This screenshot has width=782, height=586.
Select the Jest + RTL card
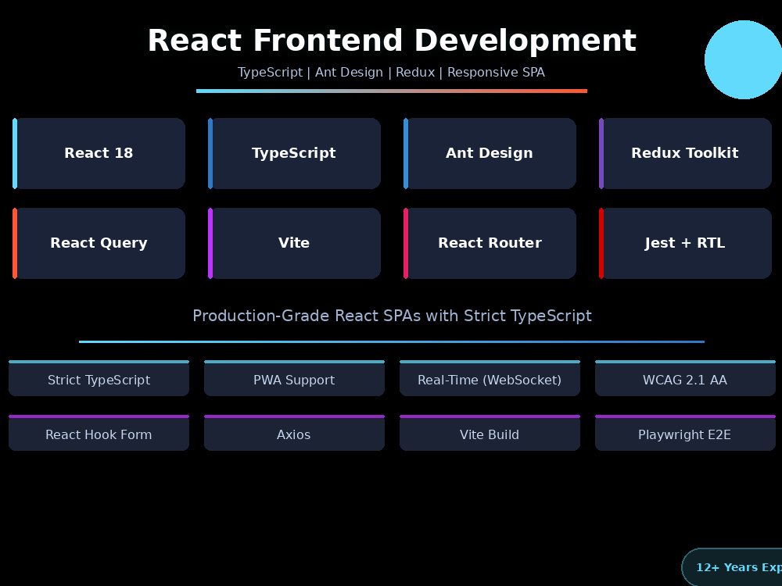coord(685,243)
